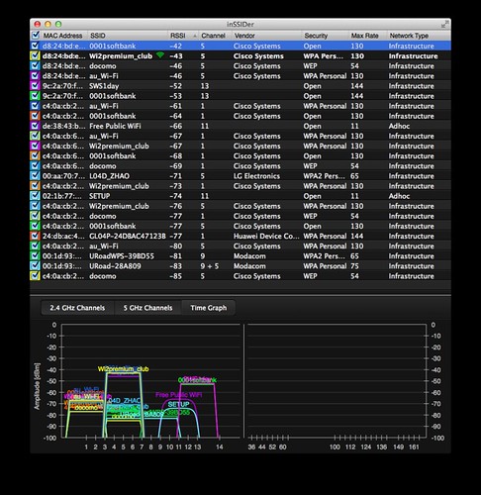Click the inSSIDer window title
Viewport: 481px width, 495px height.
click(240, 24)
